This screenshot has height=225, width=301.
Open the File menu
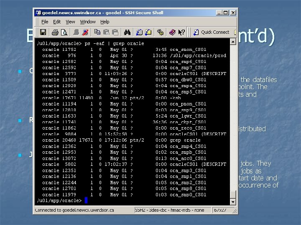click(45, 22)
